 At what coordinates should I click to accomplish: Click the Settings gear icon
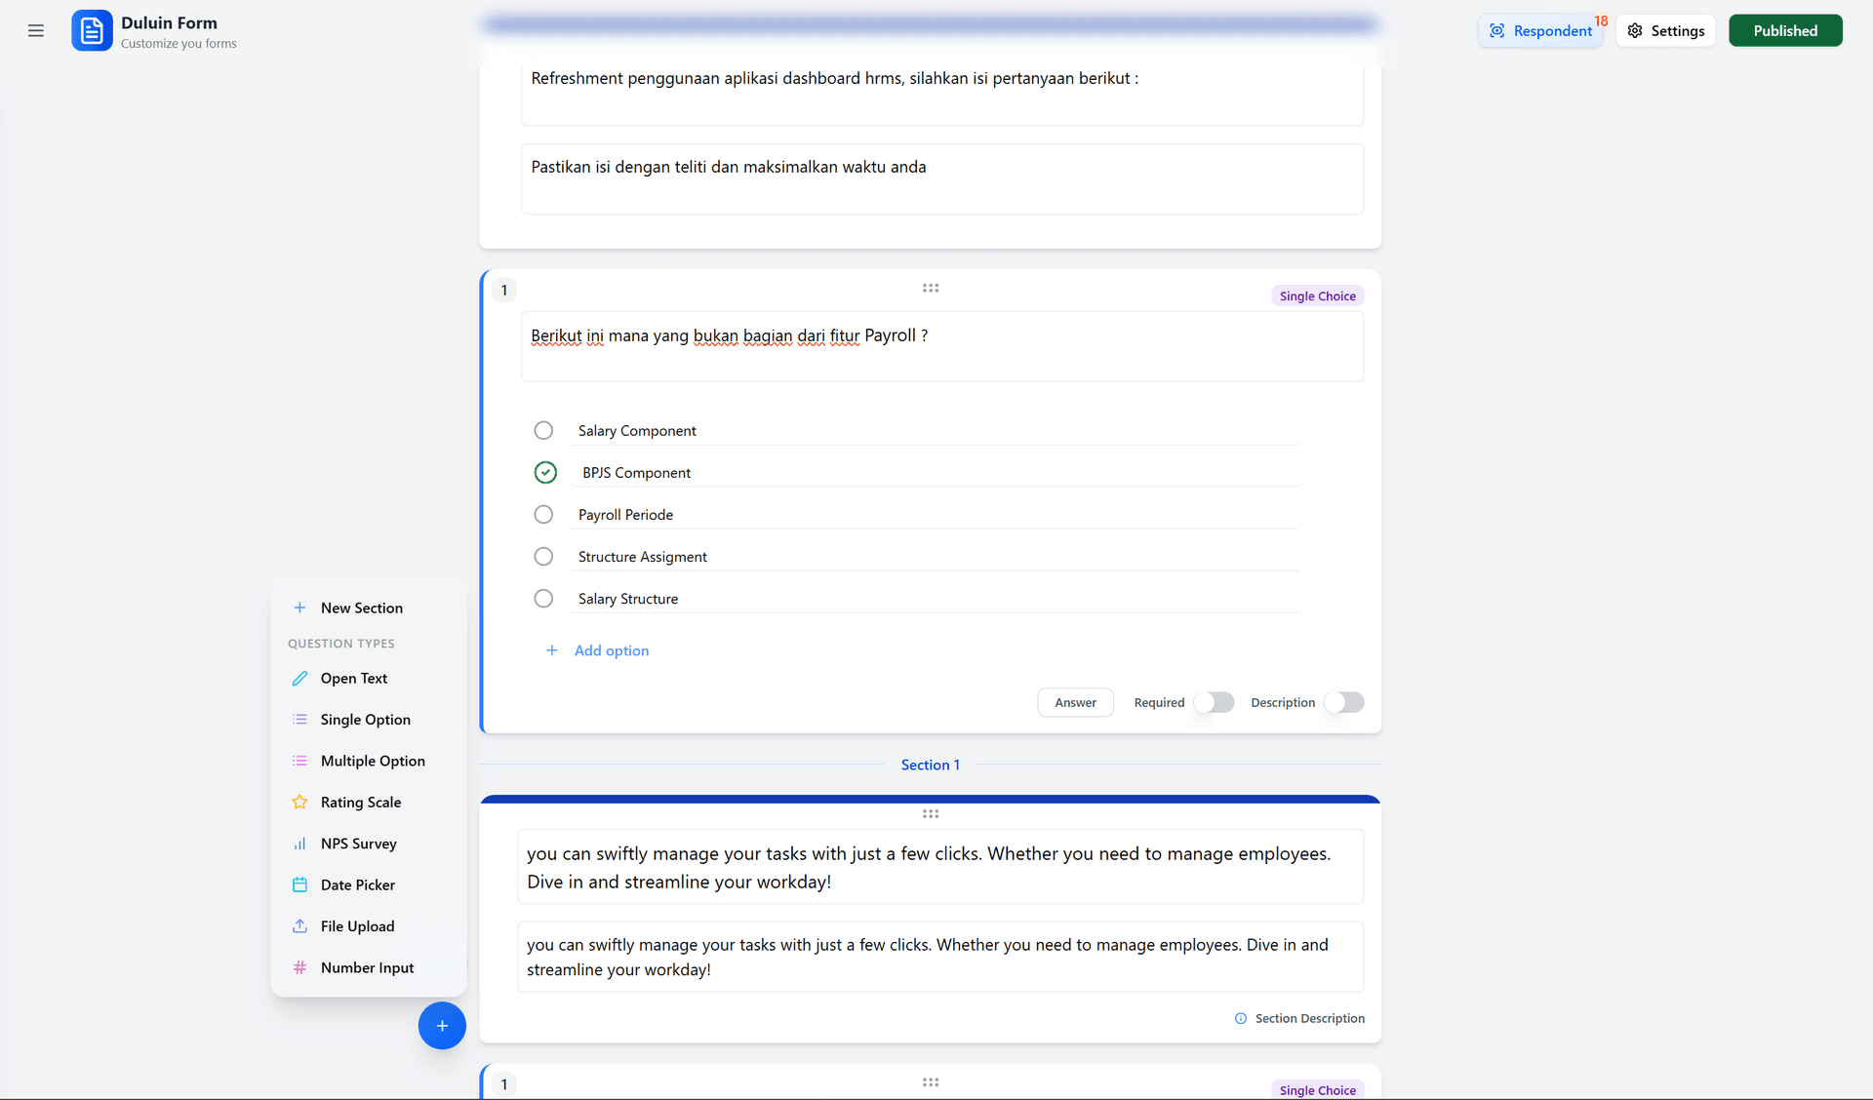[x=1635, y=31]
